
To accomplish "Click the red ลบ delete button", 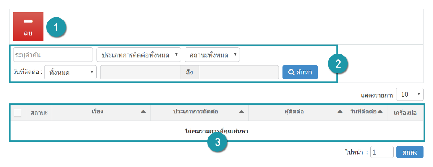I will tap(28, 27).
